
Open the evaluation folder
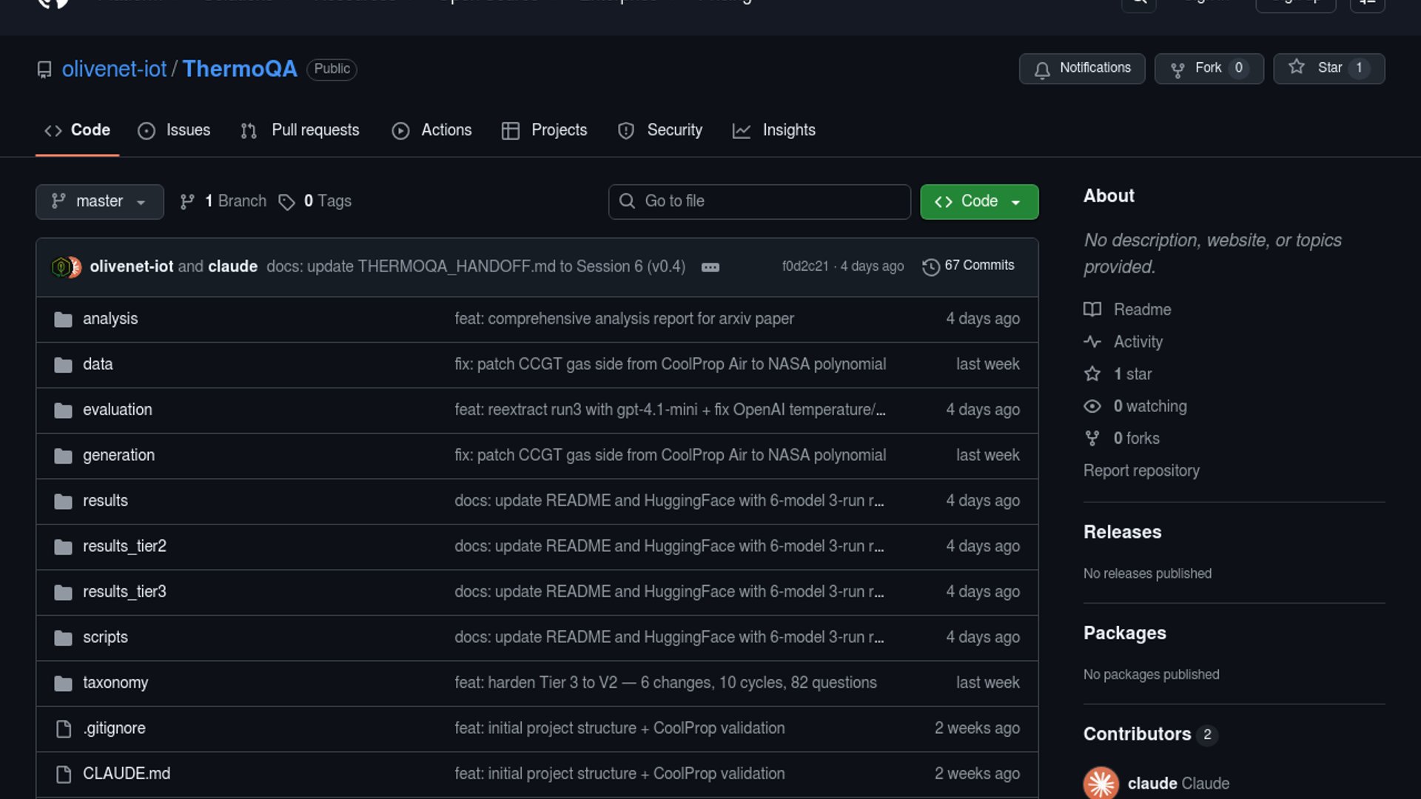pyautogui.click(x=117, y=410)
